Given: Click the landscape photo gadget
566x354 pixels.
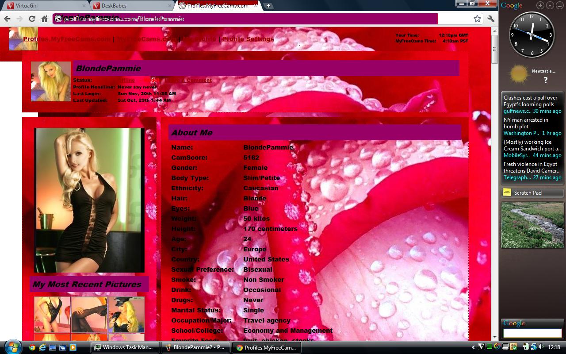Looking at the screenshot, I should [x=532, y=225].
